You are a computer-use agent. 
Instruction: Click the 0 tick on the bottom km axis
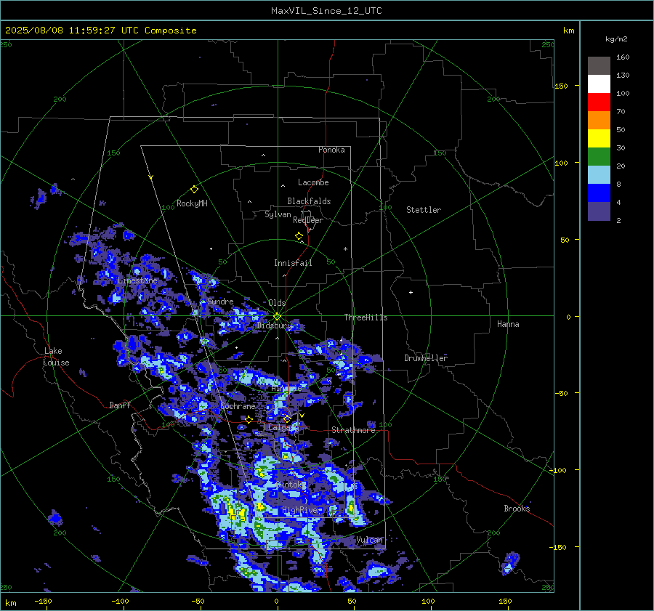point(276,602)
